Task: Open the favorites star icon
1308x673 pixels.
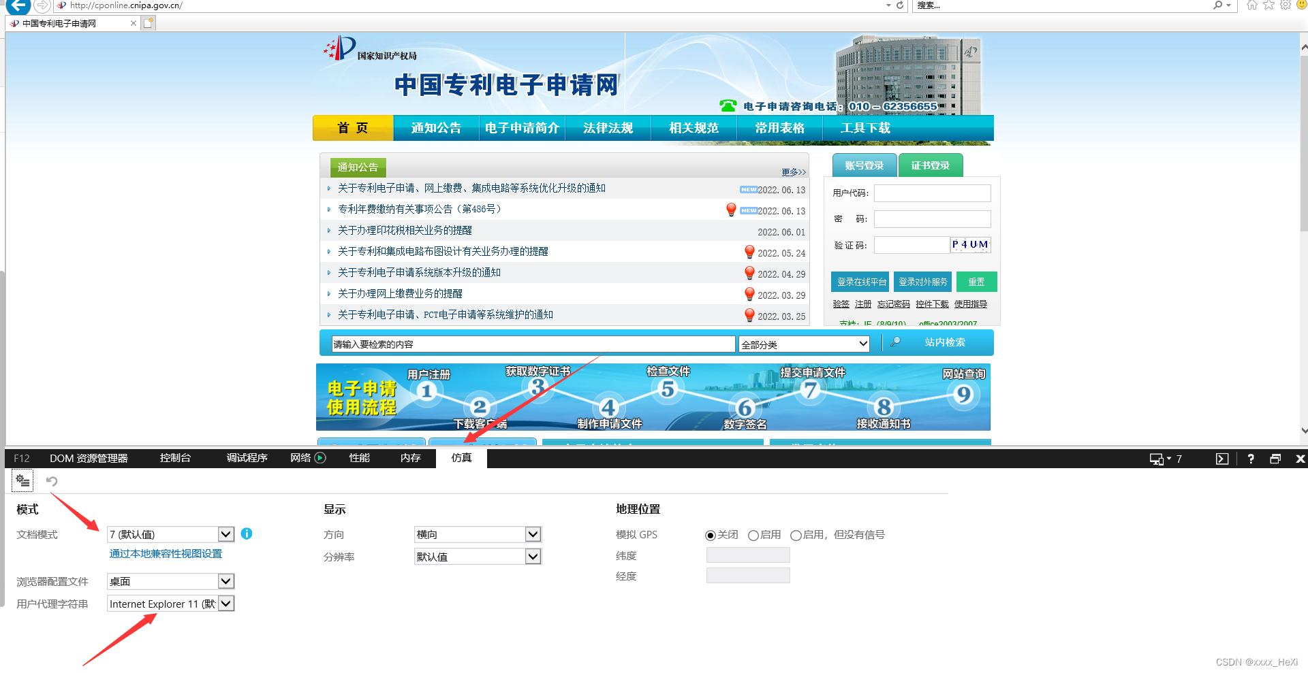Action: pyautogui.click(x=1268, y=5)
